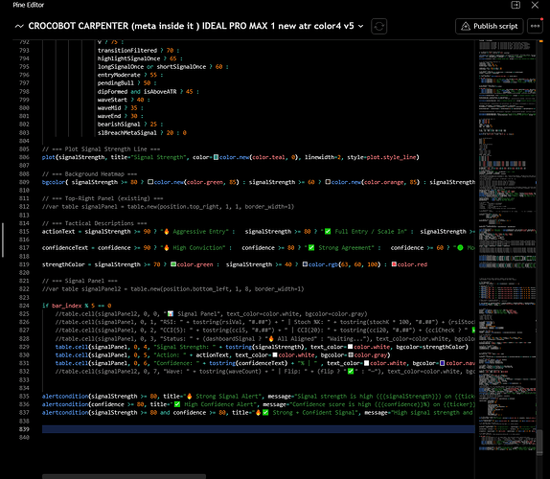Click 'dipFormed' on line 798

112,92
